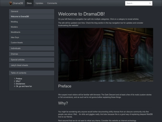Viewport: 162px width, 122px height.
Task: Click the DramaDB book logo icon
Action: coord(10,3)
